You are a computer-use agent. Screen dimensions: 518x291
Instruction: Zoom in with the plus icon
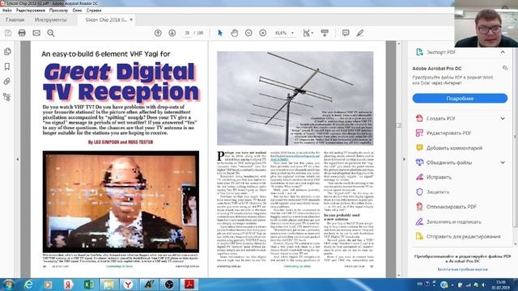[x=262, y=33]
